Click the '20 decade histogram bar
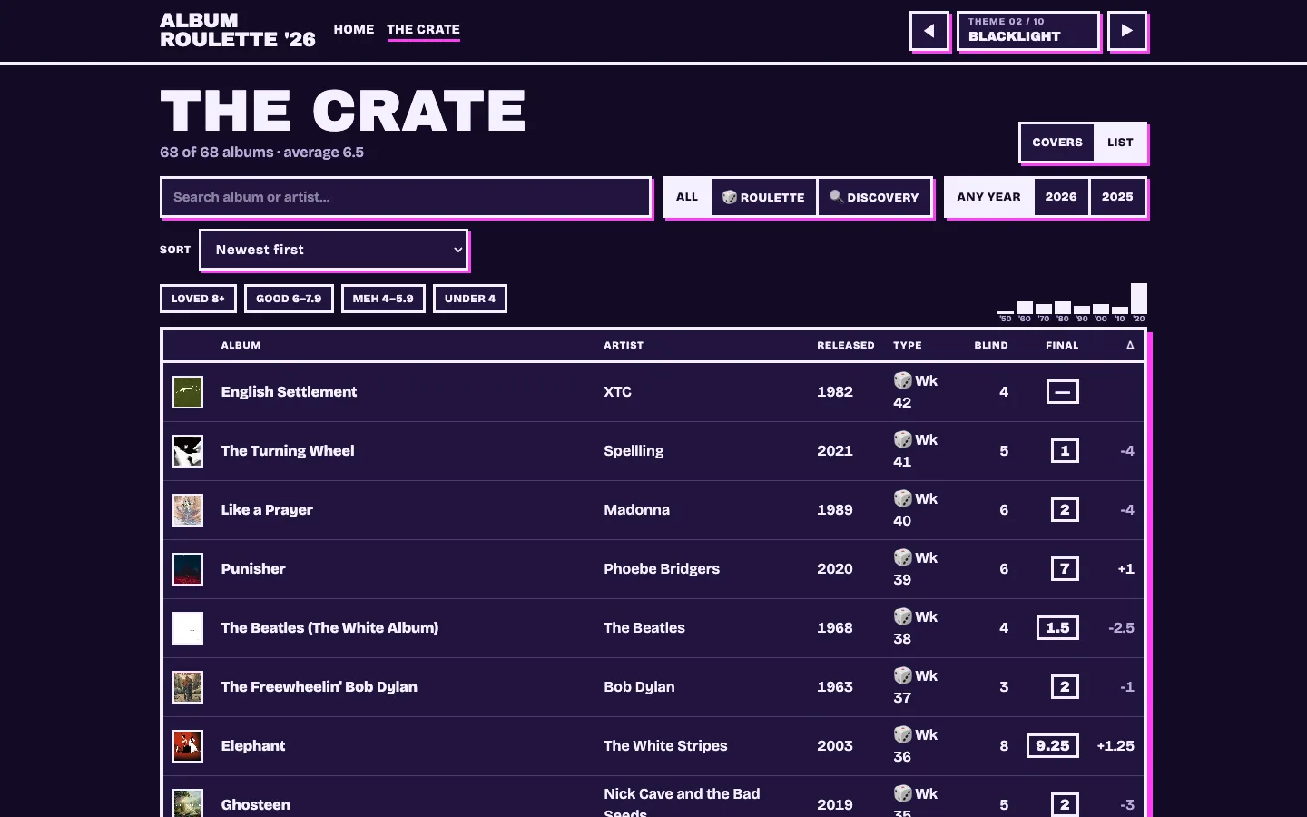Viewport: 1307px width, 817px height. click(x=1139, y=299)
